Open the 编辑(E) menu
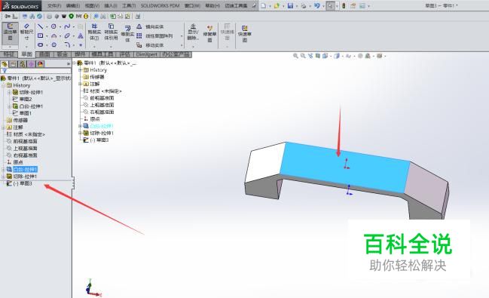 [73, 5]
